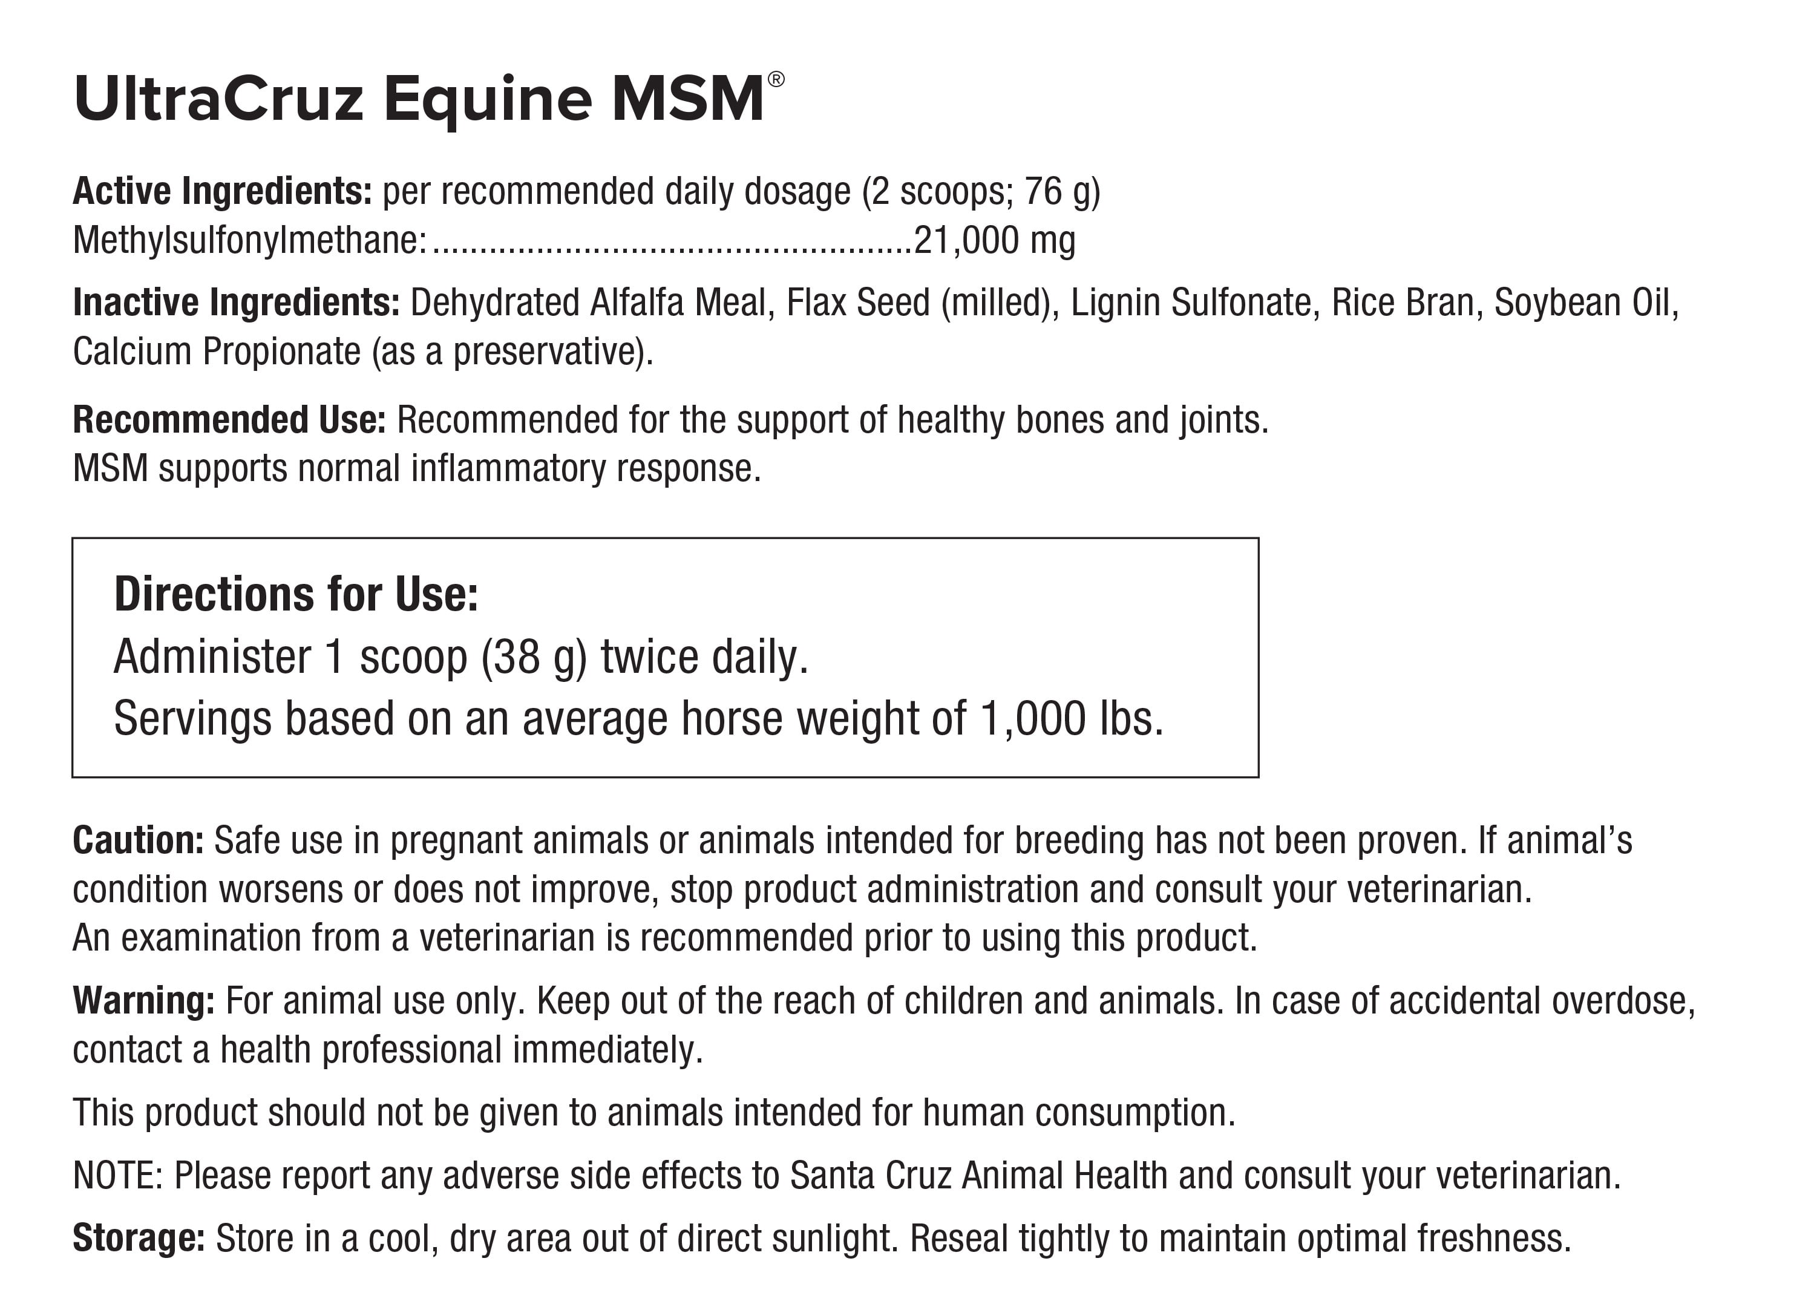The width and height of the screenshot is (1814, 1310).
Task: Select the Inactive Ingredients heading
Action: [x=236, y=303]
